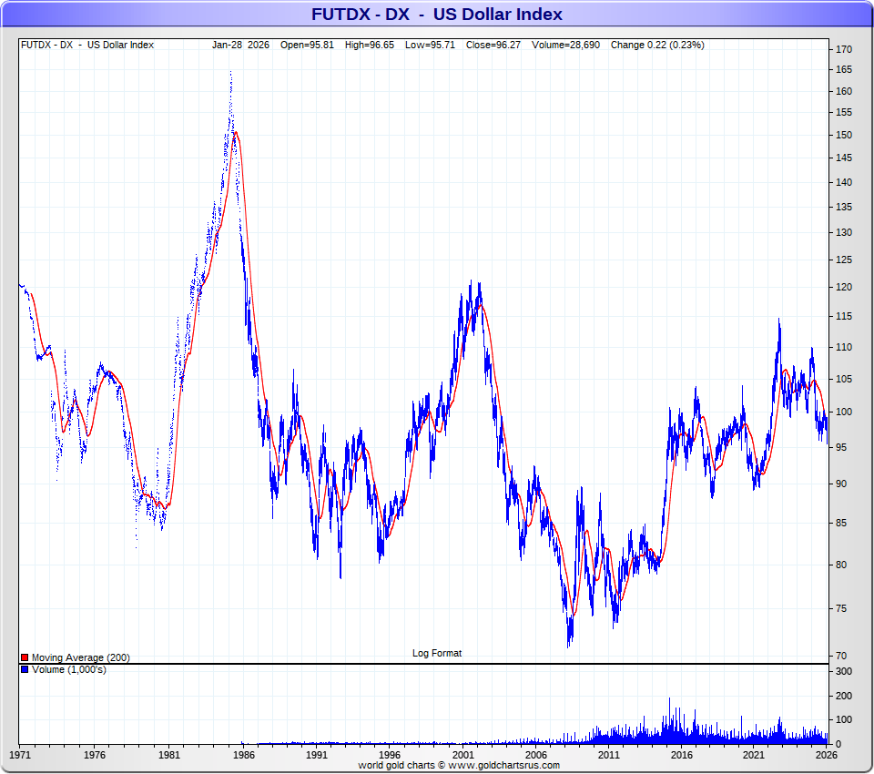
Task: Select the High=96.65 header value
Action: pos(369,45)
